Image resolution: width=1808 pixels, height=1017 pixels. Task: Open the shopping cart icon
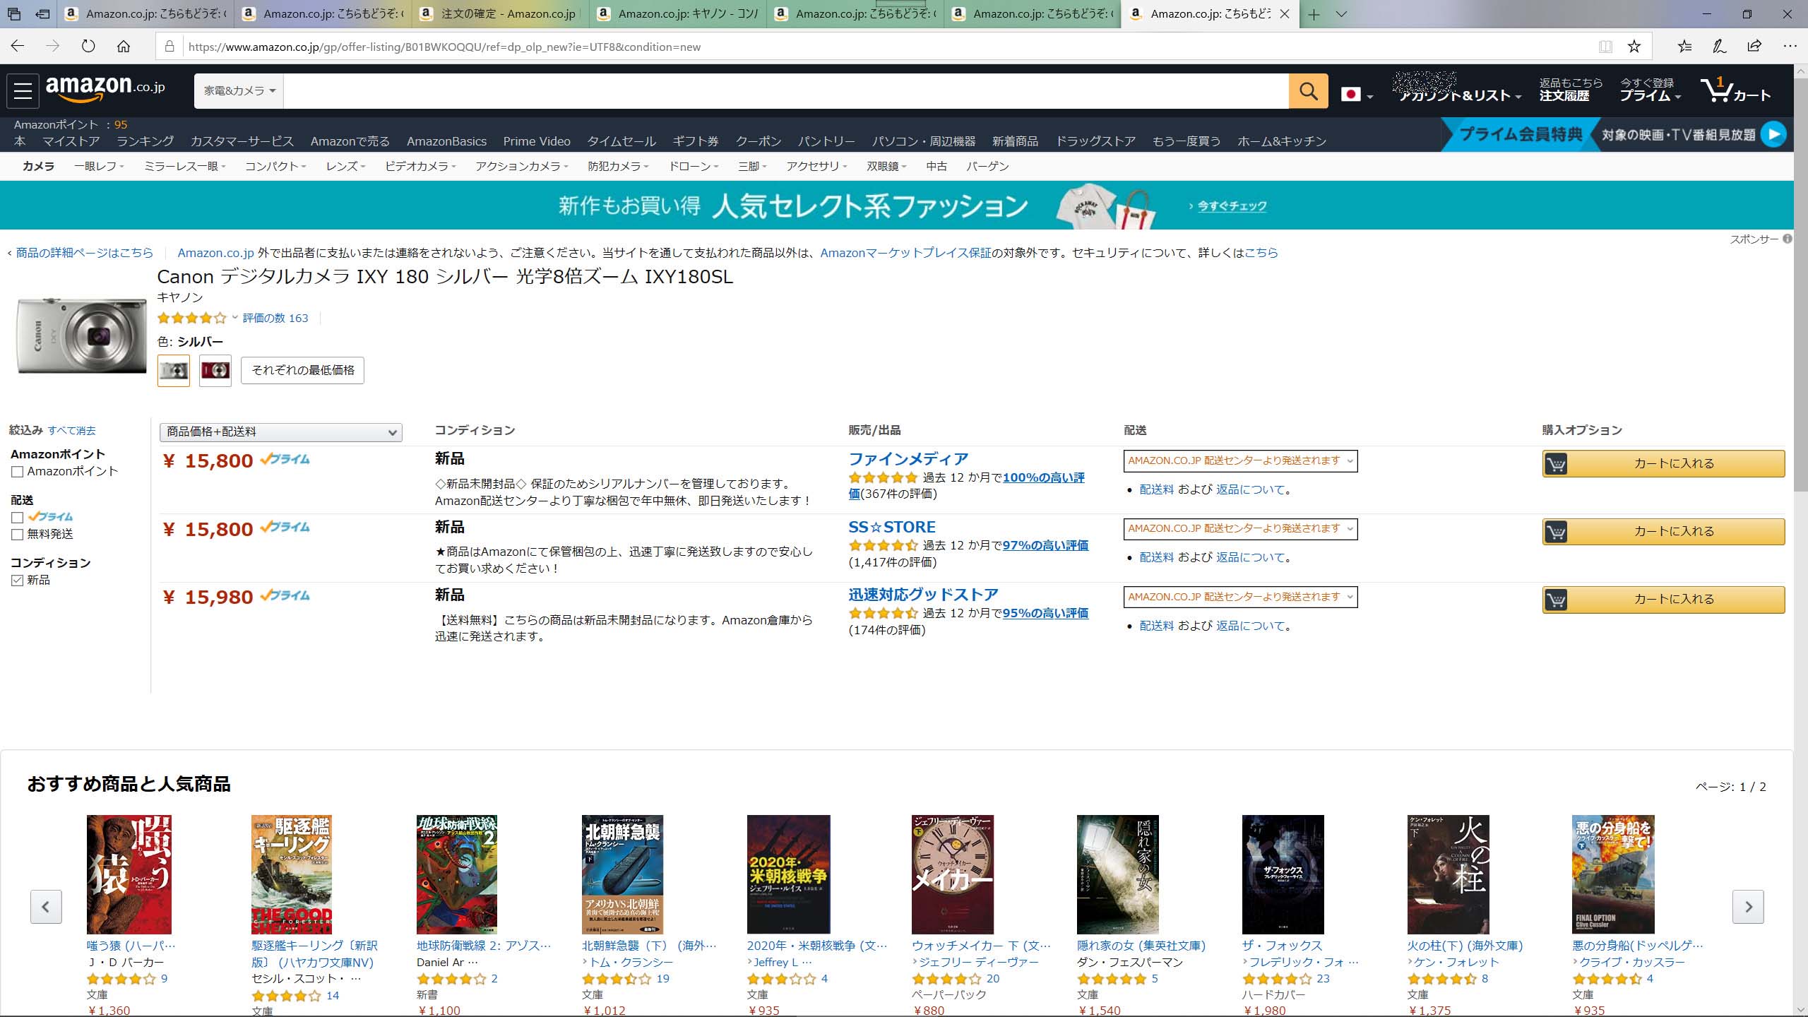tap(1736, 90)
